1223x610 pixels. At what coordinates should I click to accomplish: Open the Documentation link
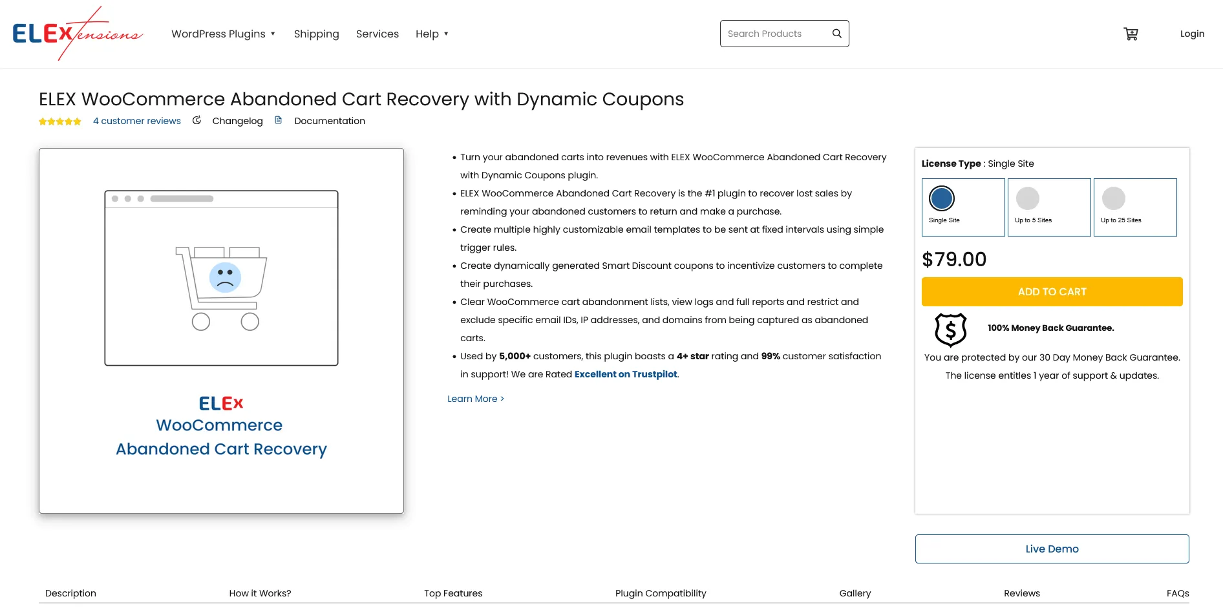coord(330,121)
